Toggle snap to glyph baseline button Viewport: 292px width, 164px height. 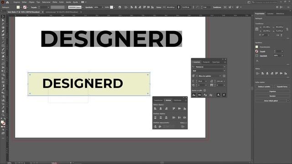point(194,95)
